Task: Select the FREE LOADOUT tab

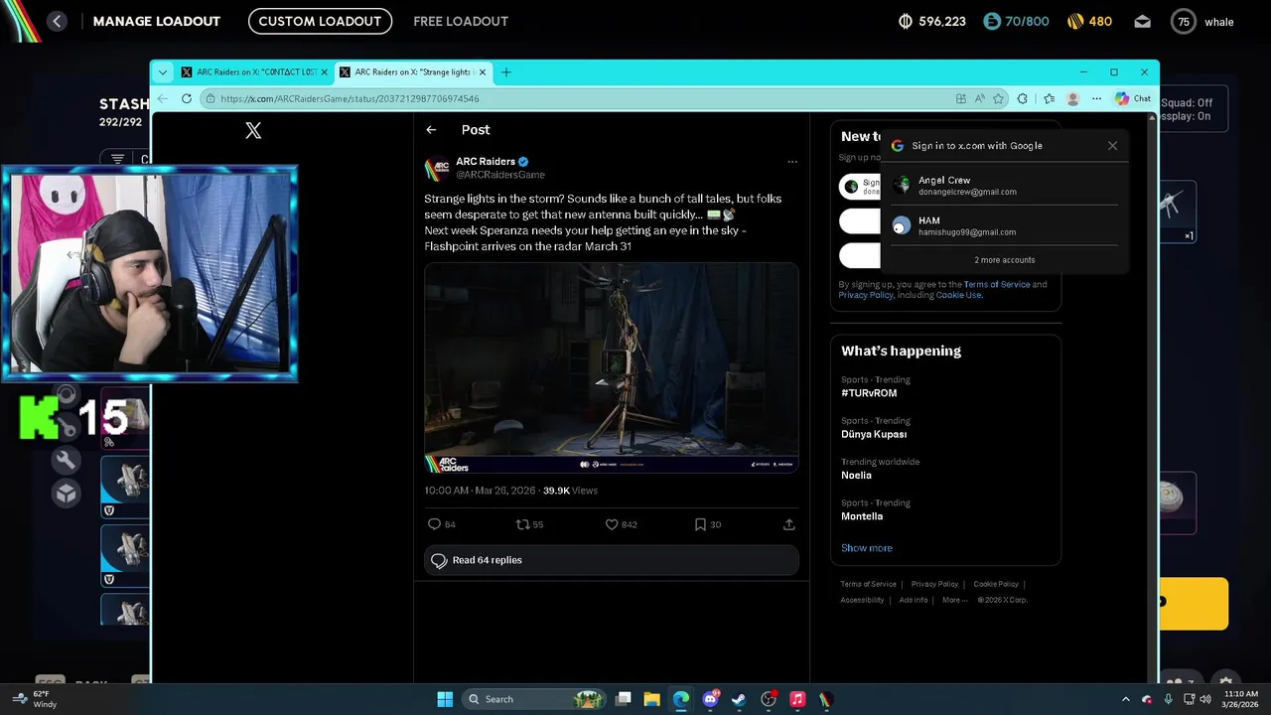Action: click(461, 21)
